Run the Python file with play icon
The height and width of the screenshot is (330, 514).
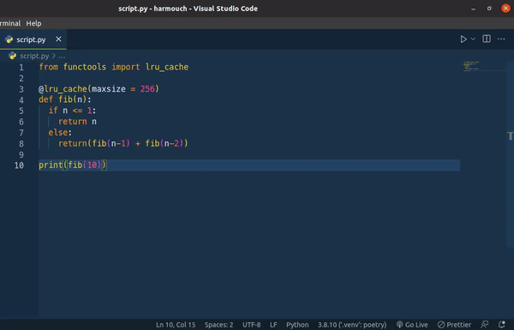click(x=463, y=39)
